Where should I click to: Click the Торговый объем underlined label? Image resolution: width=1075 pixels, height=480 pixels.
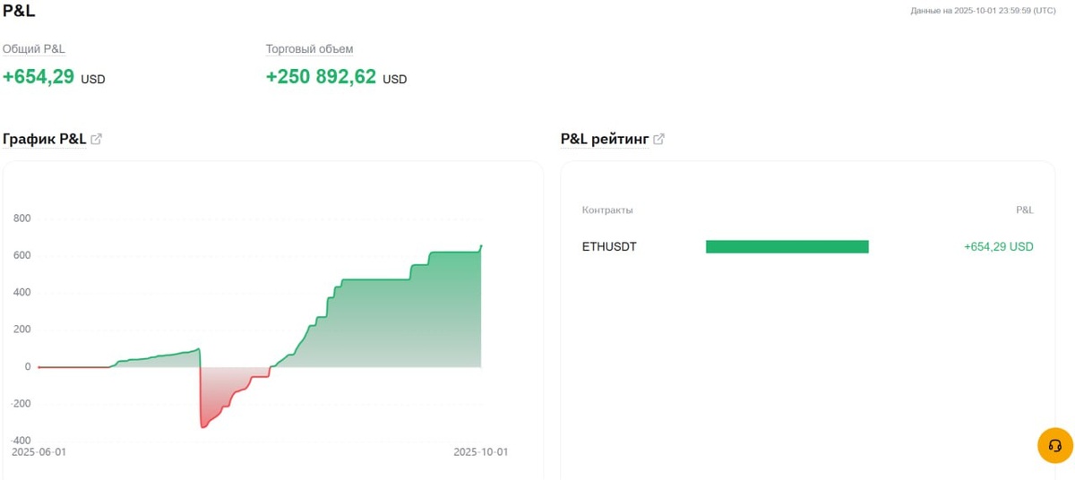coord(309,49)
